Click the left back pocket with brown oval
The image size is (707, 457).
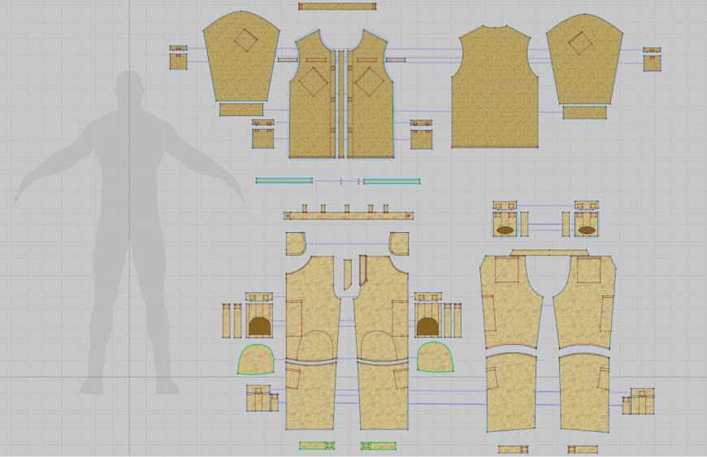click(505, 224)
